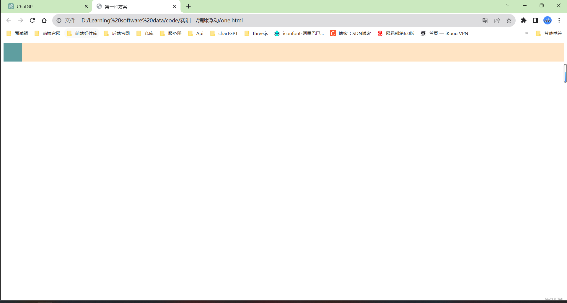This screenshot has height=303, width=567.
Task: Close the ChatGPT tab
Action: tap(86, 6)
